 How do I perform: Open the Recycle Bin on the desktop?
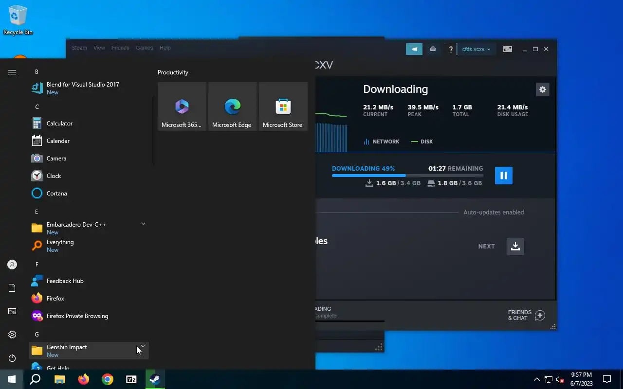18,20
